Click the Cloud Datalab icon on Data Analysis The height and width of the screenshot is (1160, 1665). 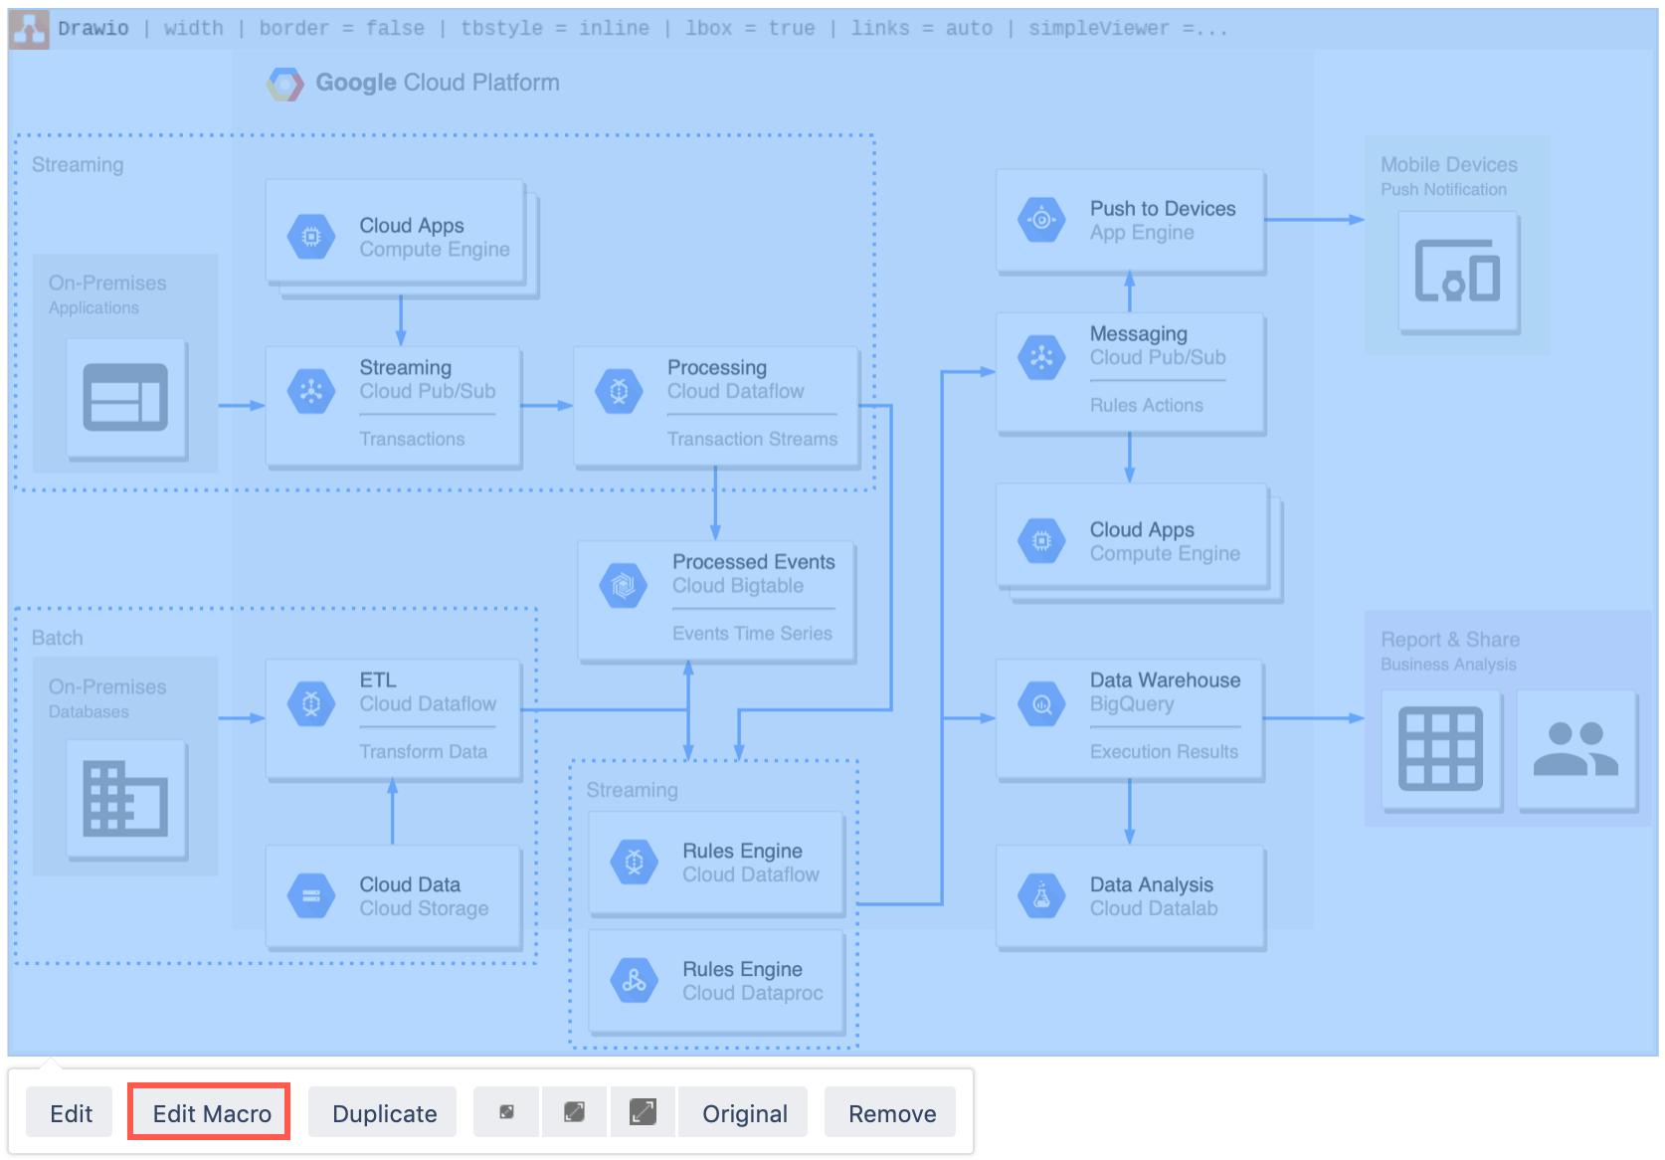tap(1040, 896)
